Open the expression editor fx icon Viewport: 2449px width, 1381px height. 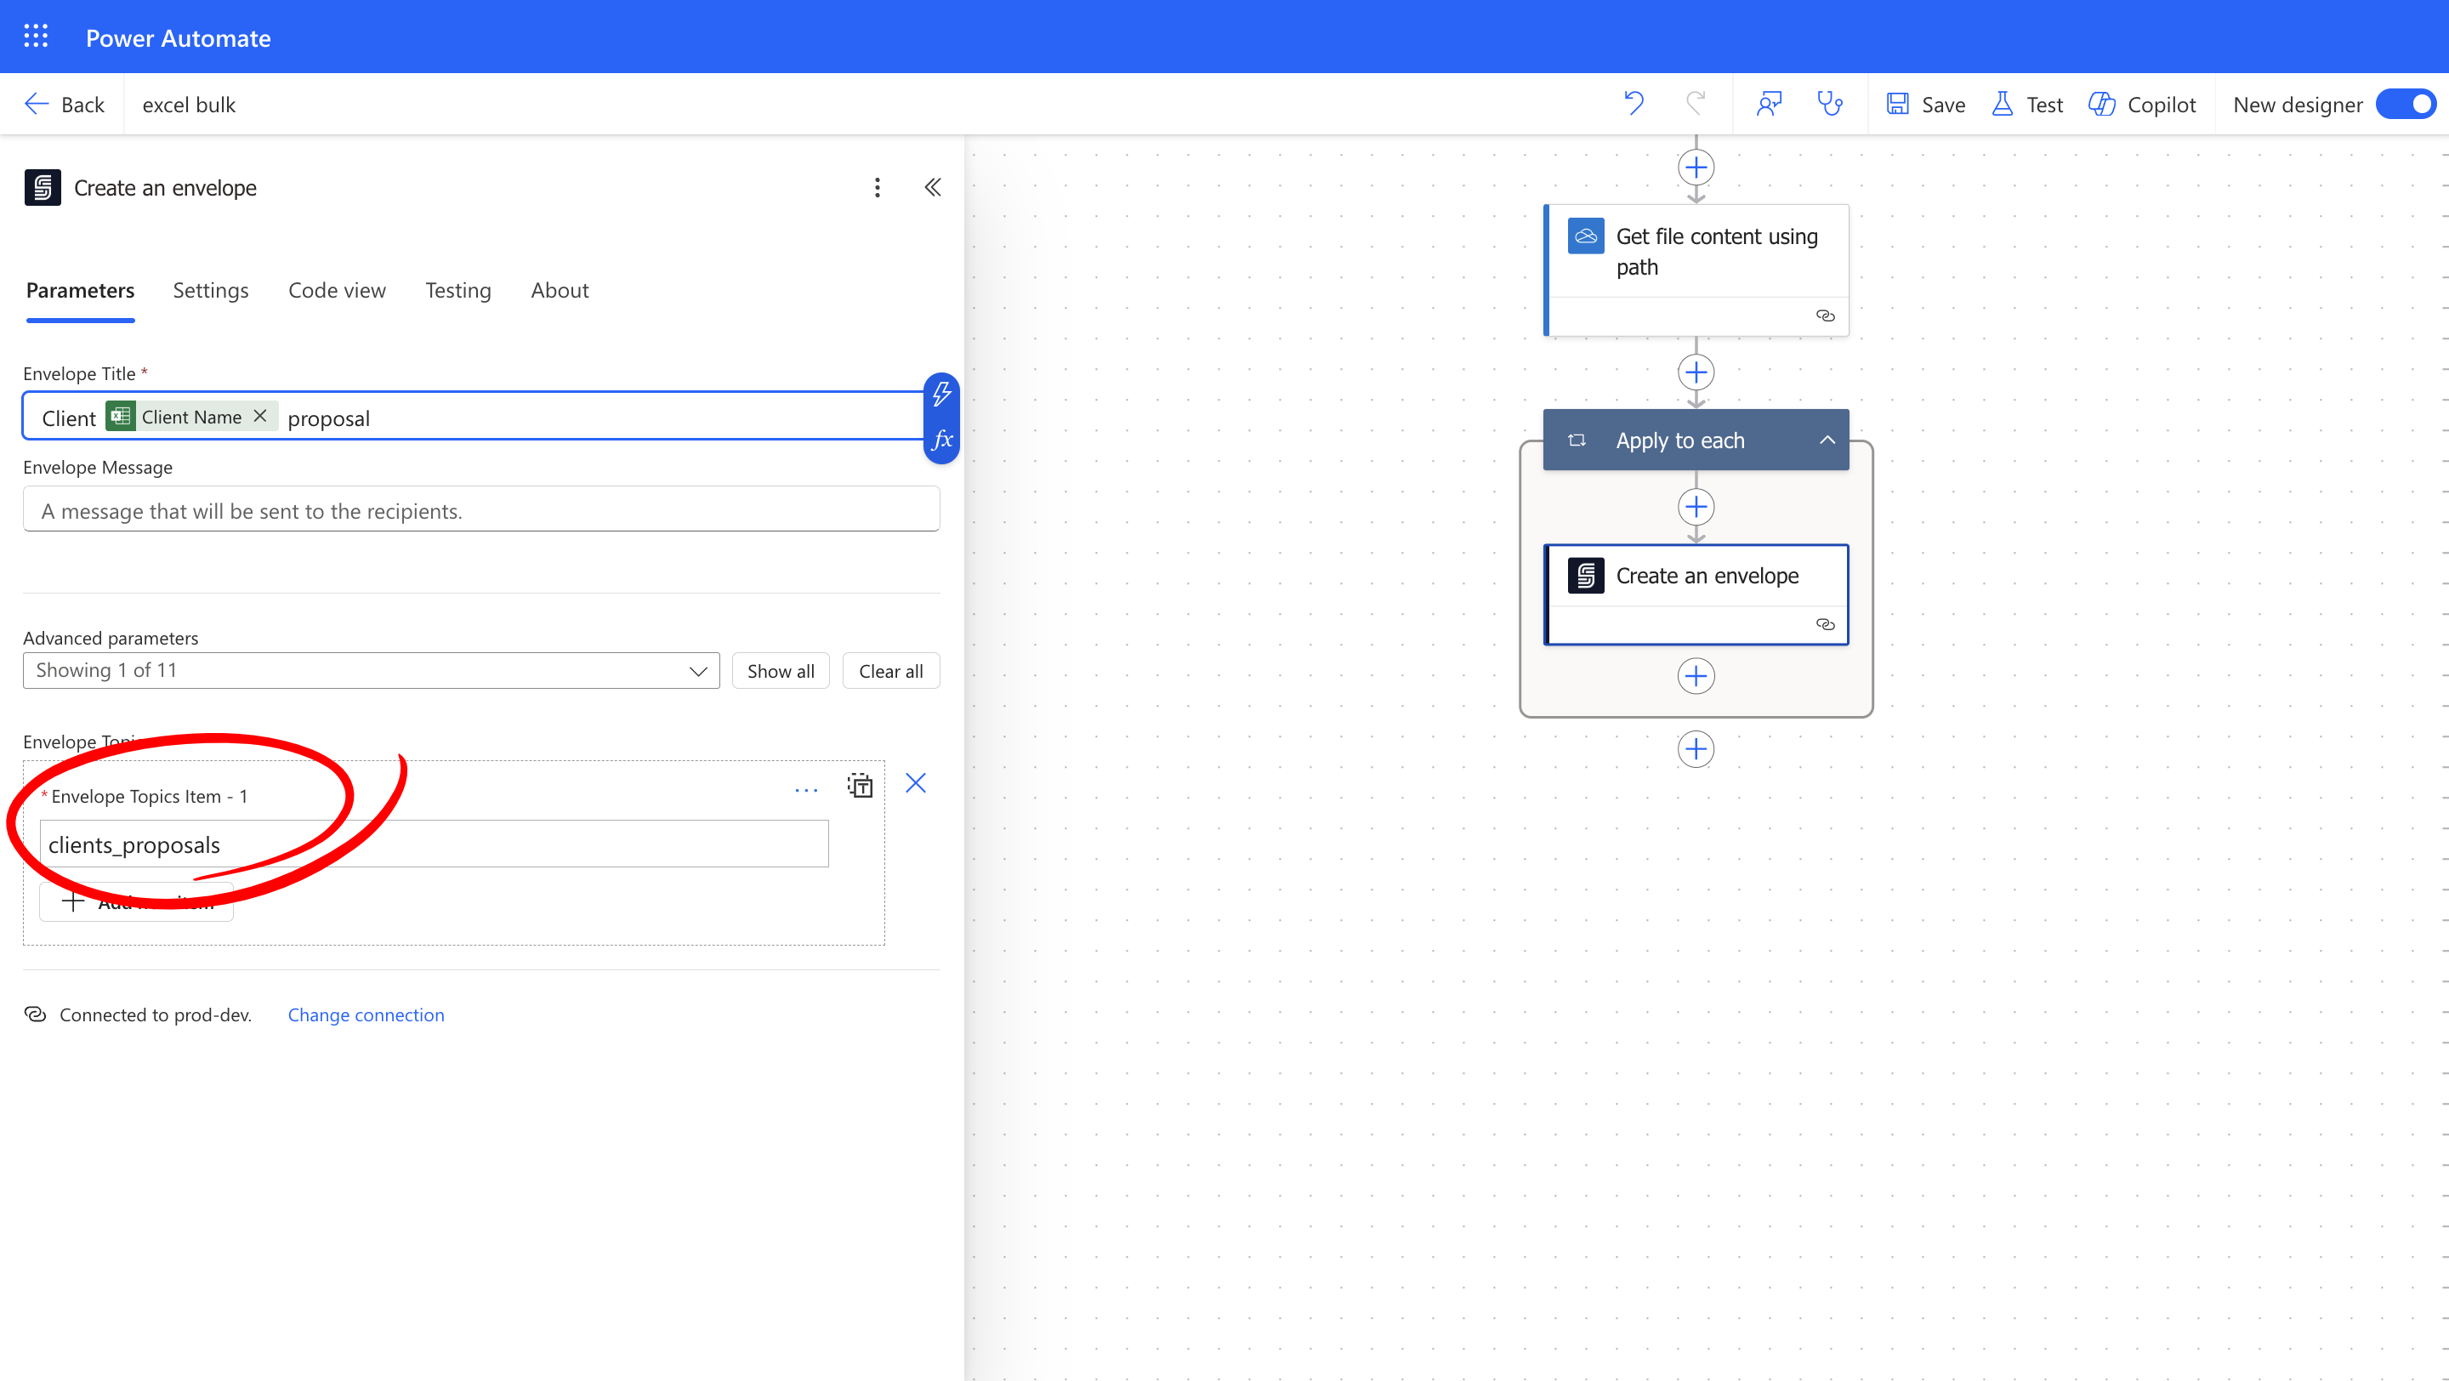coord(941,440)
